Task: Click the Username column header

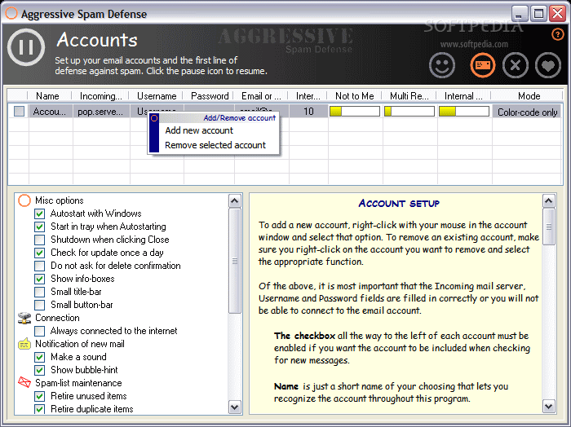Action: 157,96
